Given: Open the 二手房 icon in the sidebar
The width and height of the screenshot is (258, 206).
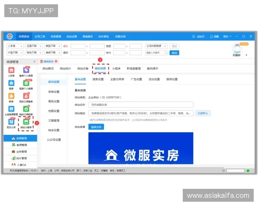Looking at the screenshot, I should coord(11,70).
